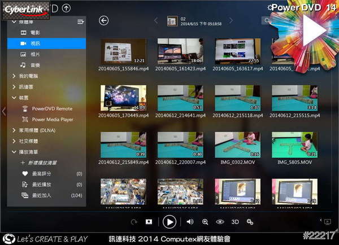Click the zoom magnifier icon

205,222
